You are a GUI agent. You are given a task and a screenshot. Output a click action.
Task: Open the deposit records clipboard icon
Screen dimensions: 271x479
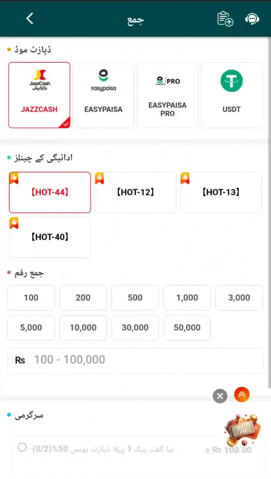pos(225,19)
